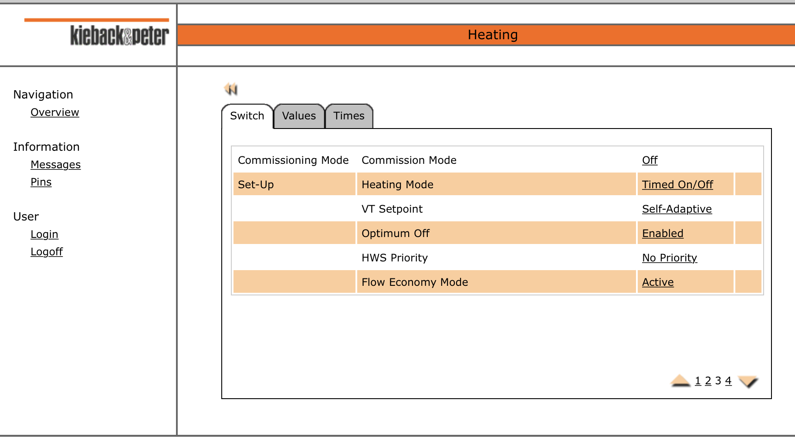Disable the Optimum Off setting
Image resolution: width=795 pixels, height=437 pixels.
(x=662, y=233)
